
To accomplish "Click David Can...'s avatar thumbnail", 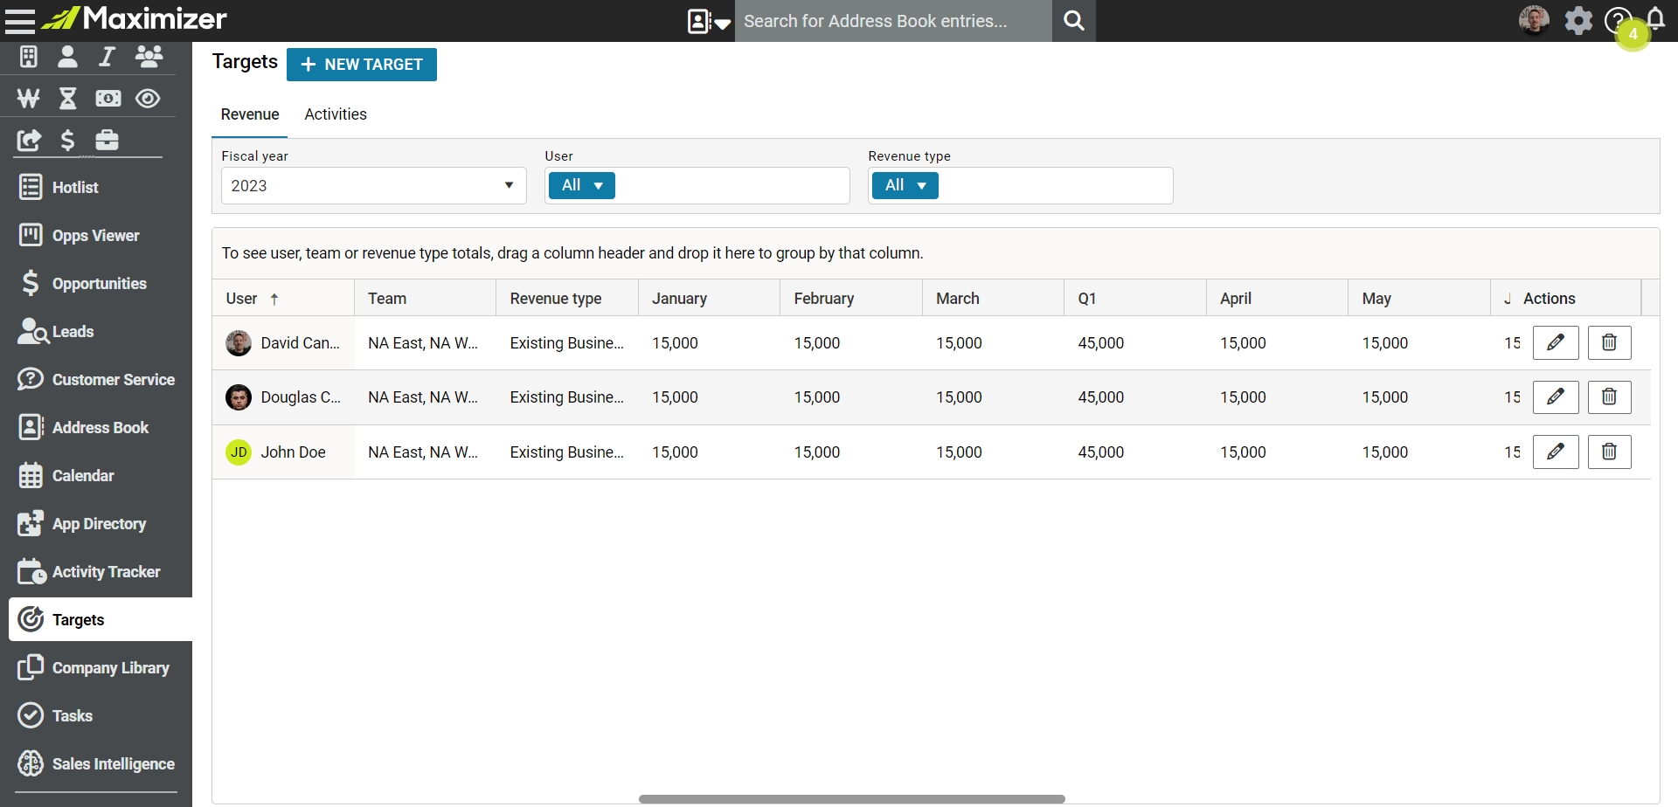I will click(239, 343).
